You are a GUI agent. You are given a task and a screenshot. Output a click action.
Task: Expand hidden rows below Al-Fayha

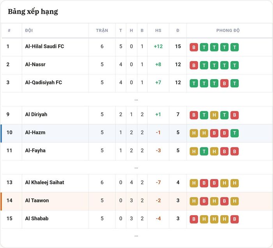pos(136,168)
